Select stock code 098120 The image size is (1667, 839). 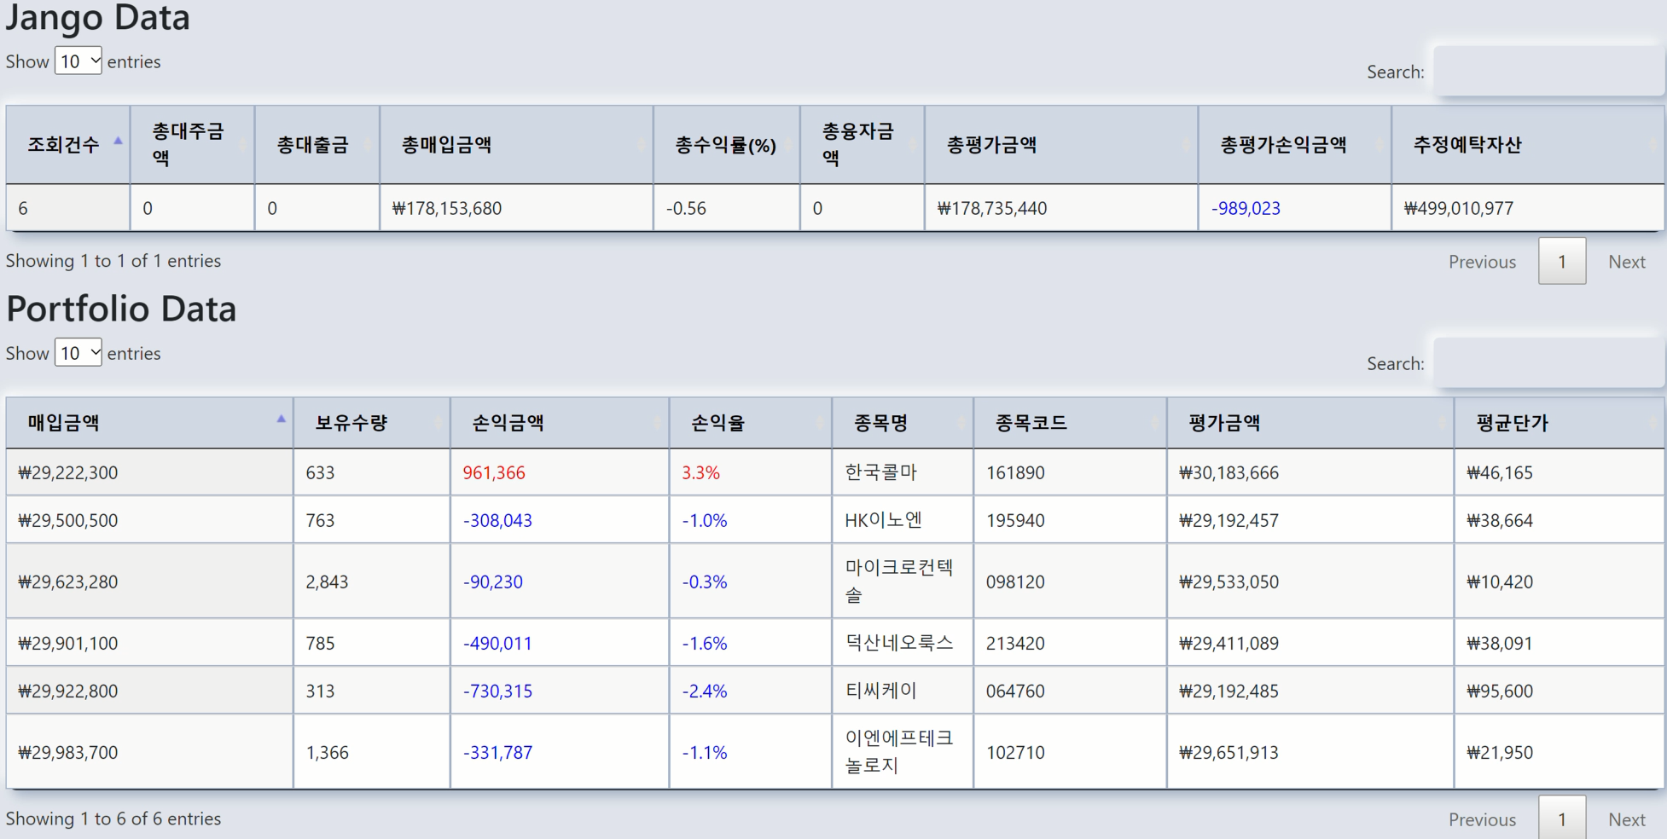click(1070, 582)
